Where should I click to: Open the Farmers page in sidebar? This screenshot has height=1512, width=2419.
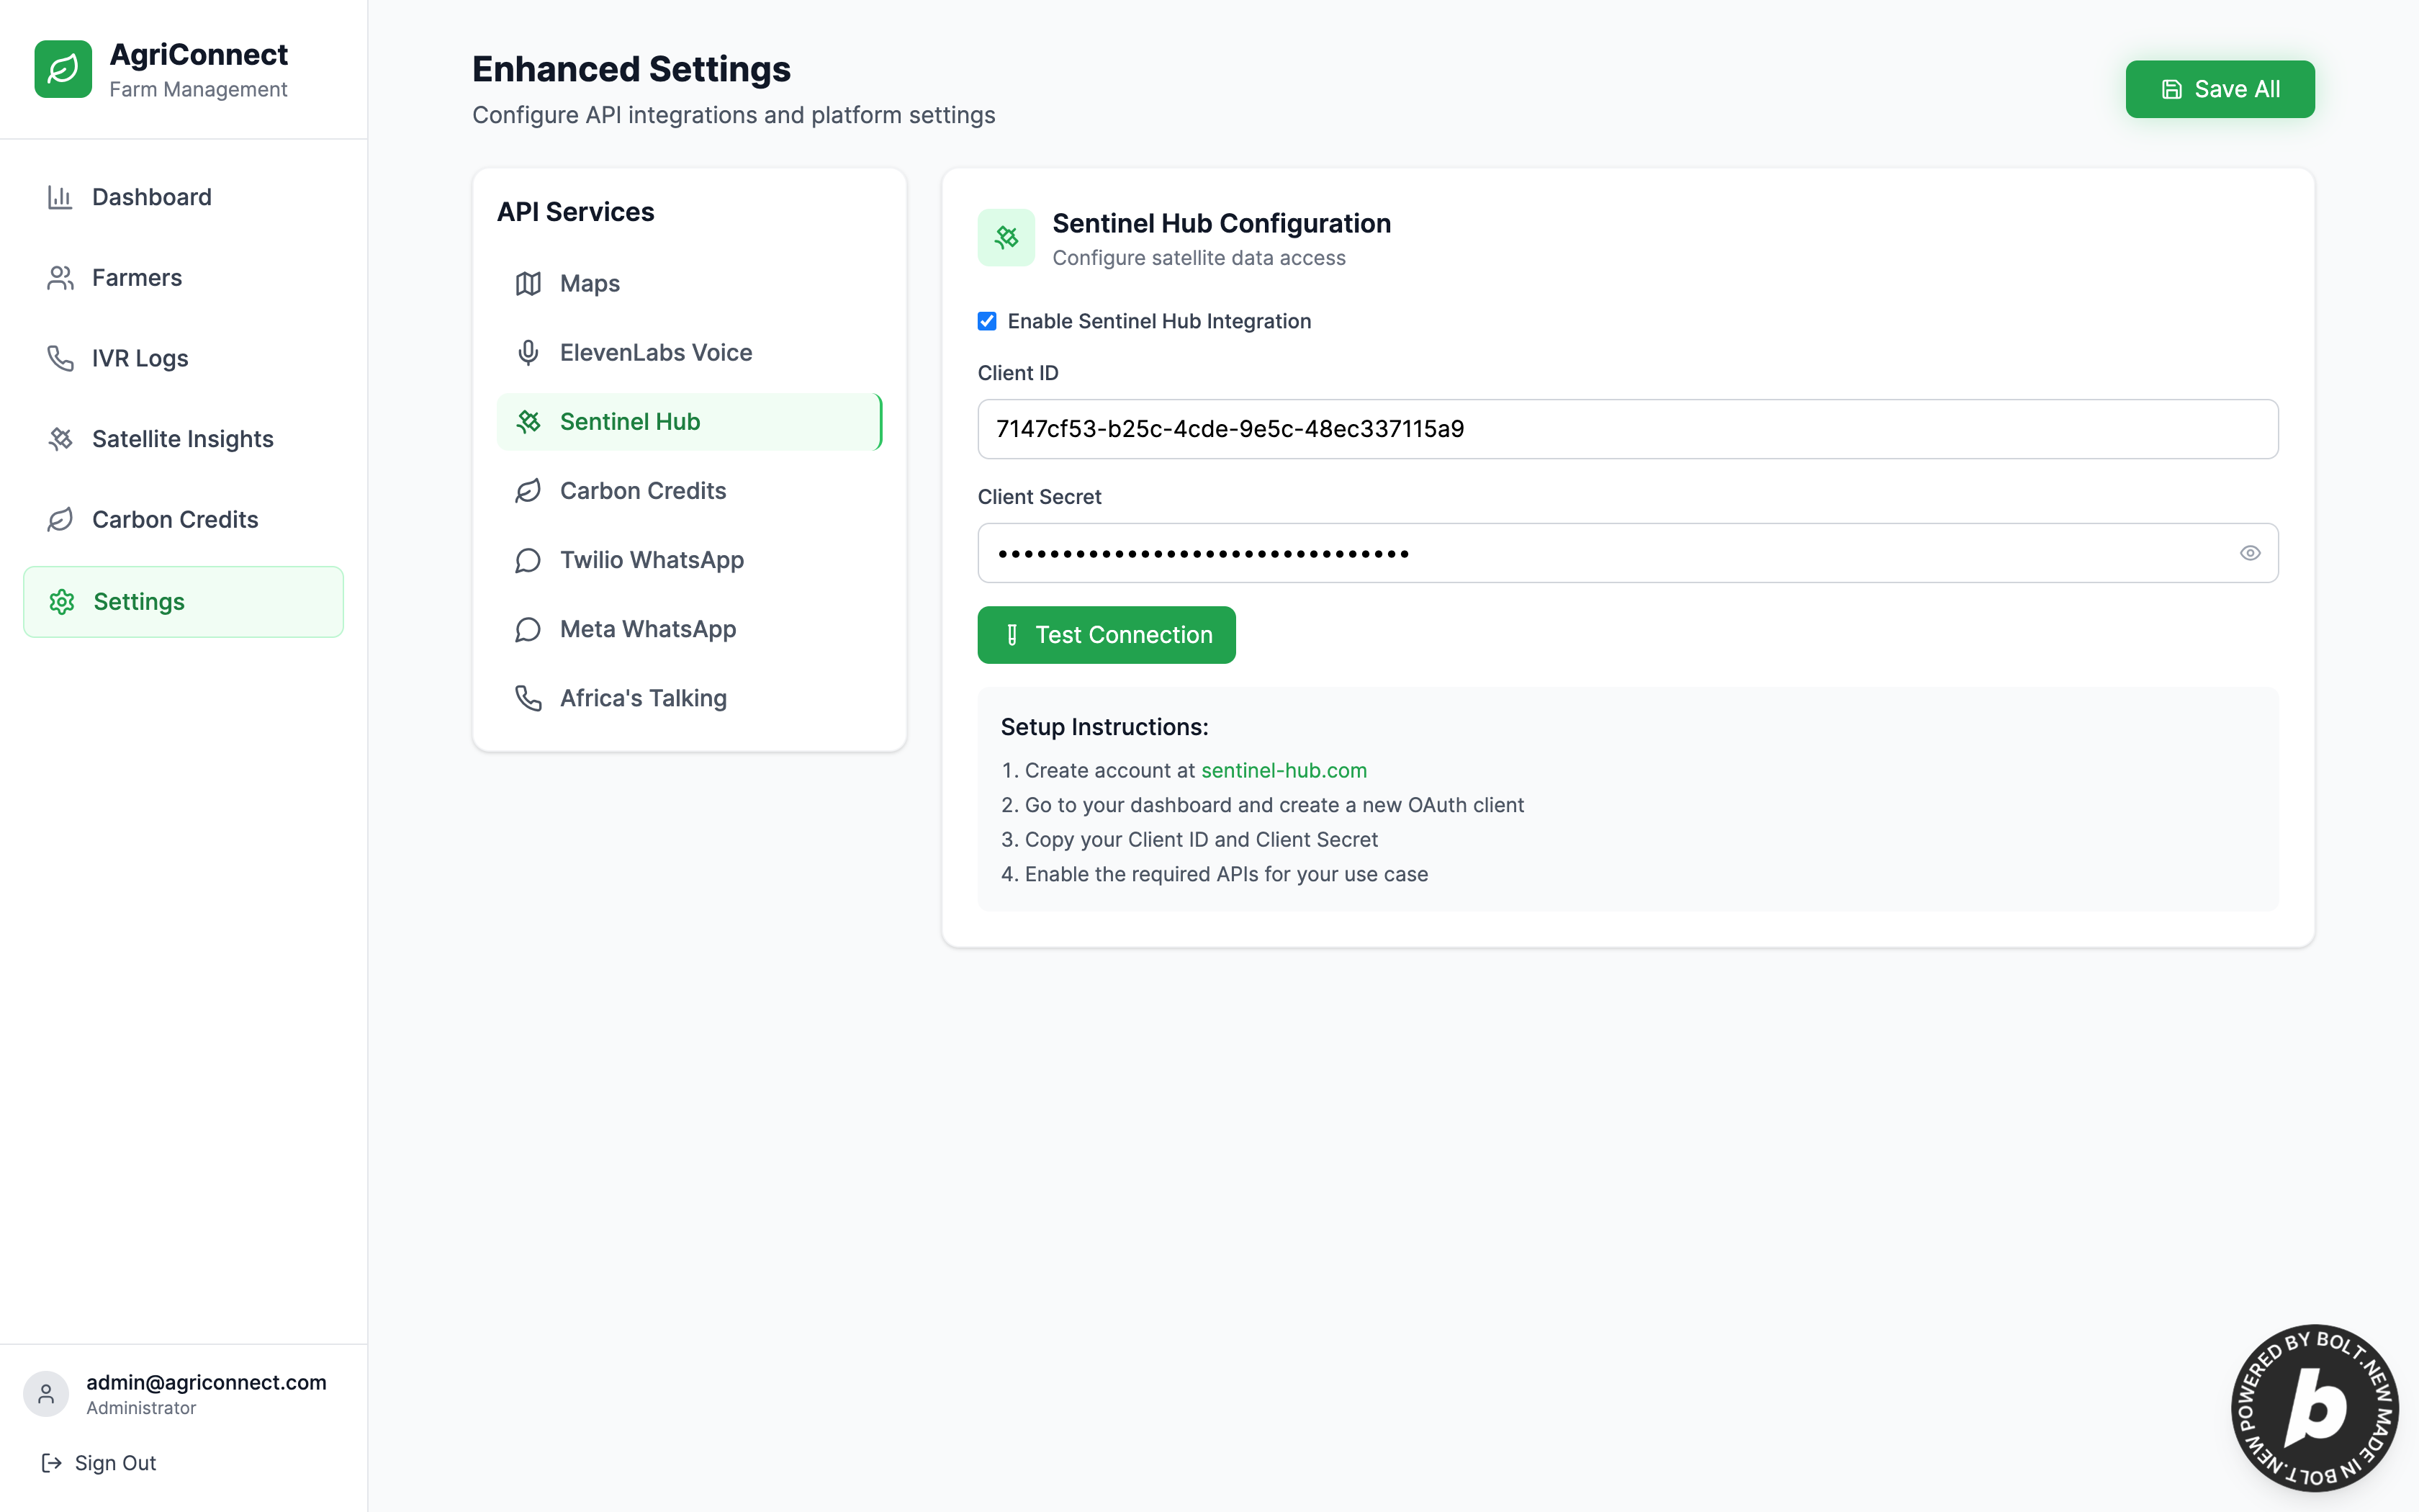137,278
